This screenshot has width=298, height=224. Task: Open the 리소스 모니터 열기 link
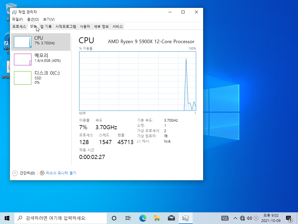point(61,173)
